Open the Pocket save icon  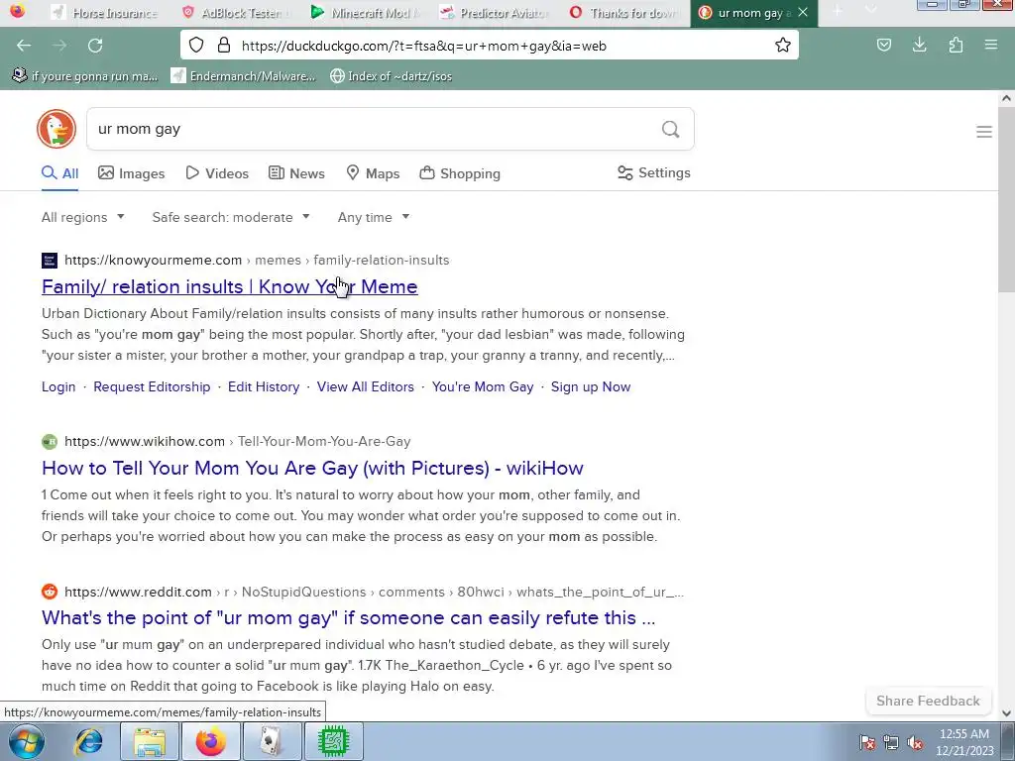883,46
